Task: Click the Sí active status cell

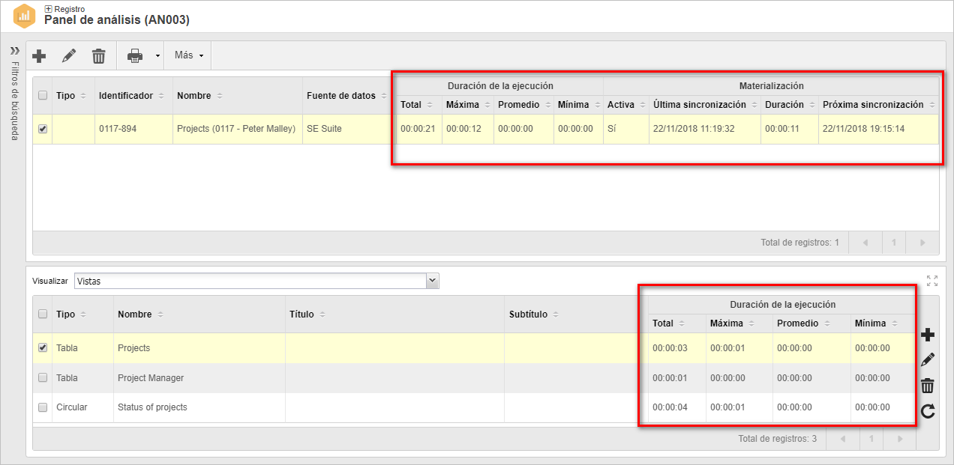Action: [625, 129]
